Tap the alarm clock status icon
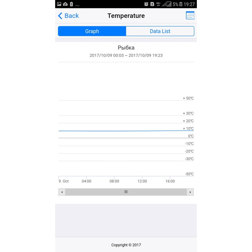Viewport: 252px width, 252px height. tap(146, 4)
